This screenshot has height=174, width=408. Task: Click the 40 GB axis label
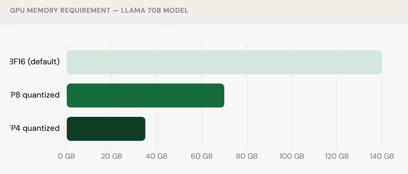point(157,156)
